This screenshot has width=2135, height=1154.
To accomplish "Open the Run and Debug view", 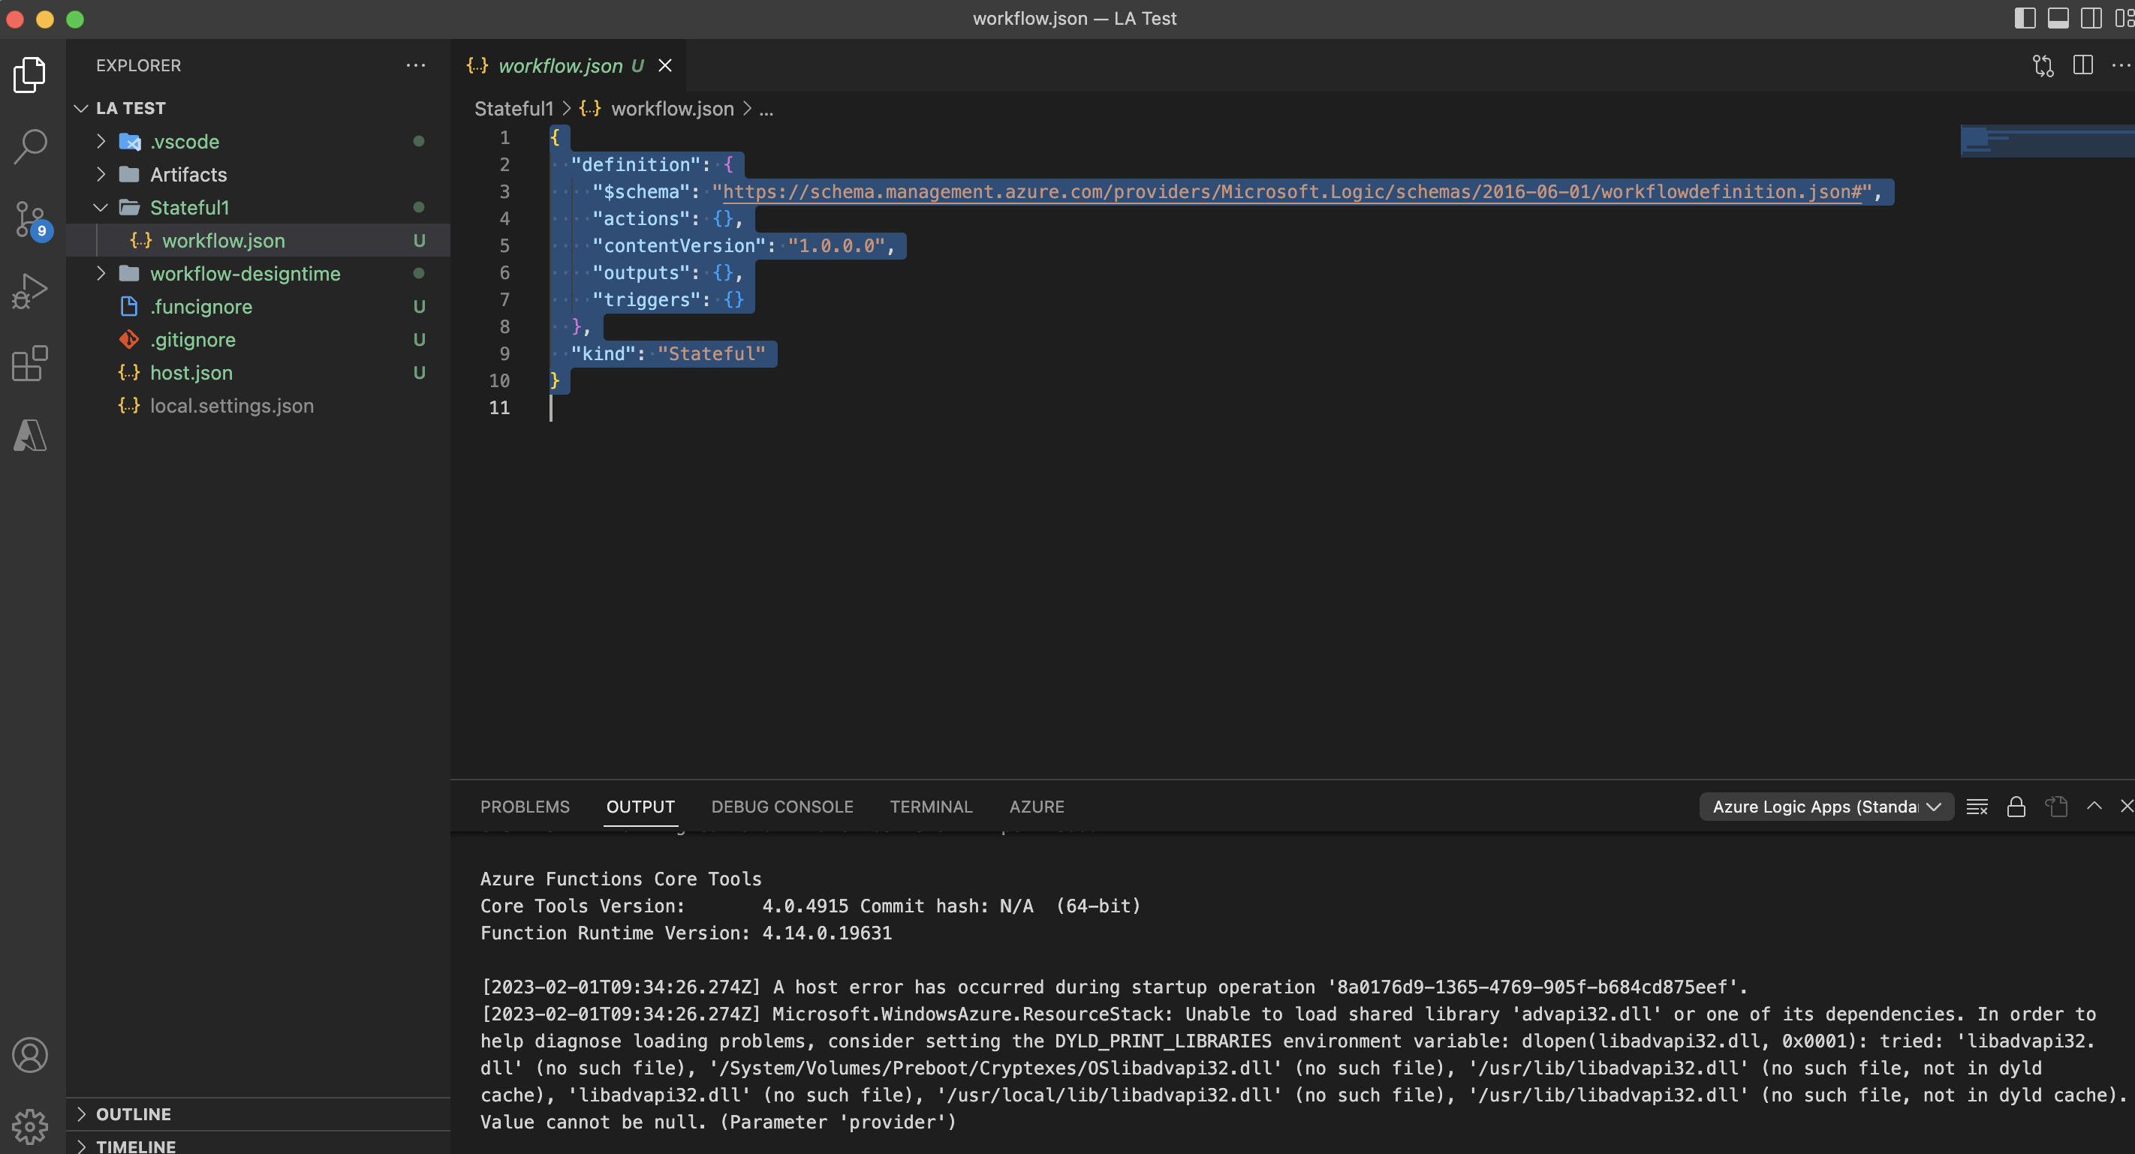I will (x=30, y=290).
